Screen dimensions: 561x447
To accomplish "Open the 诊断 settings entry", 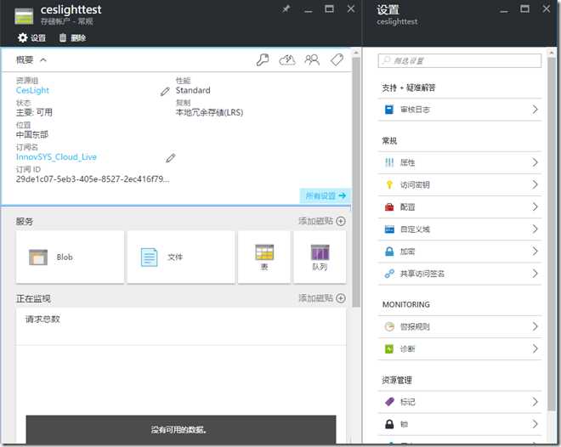I will (460, 348).
